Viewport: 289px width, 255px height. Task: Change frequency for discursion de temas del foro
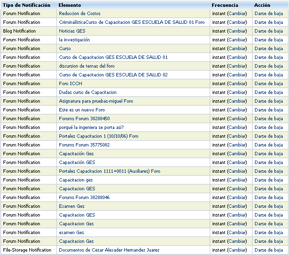[237, 66]
